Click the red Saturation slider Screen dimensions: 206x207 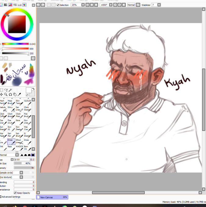point(15,49)
